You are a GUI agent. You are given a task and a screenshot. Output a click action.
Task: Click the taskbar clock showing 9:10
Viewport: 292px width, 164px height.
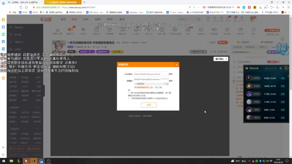tap(278, 161)
